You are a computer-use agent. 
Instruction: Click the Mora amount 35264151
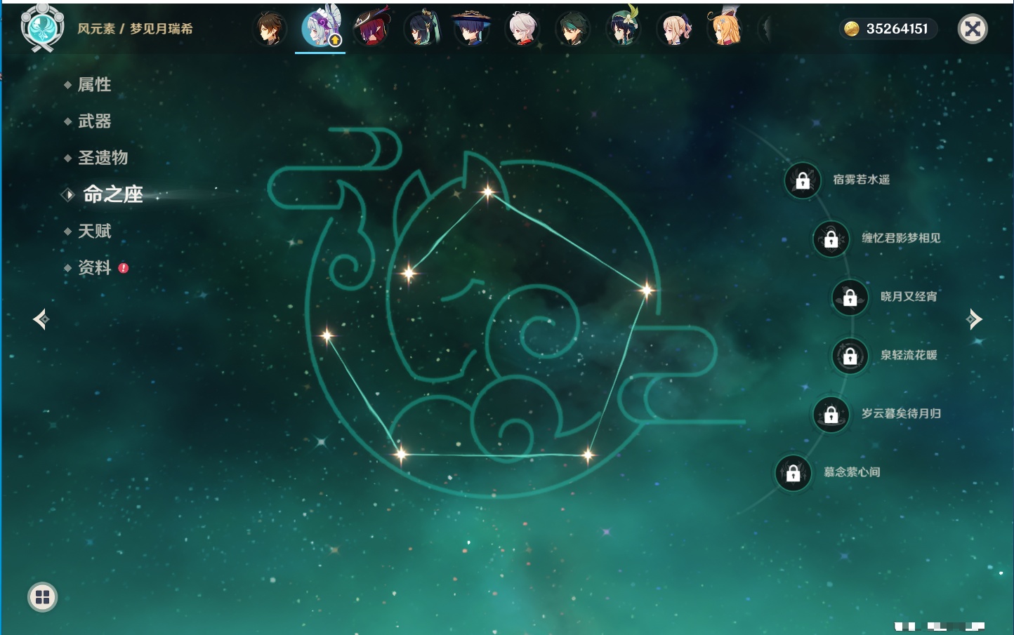pyautogui.click(x=897, y=29)
